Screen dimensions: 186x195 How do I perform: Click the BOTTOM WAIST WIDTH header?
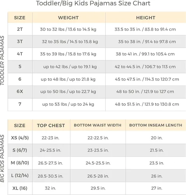coord(97,125)
